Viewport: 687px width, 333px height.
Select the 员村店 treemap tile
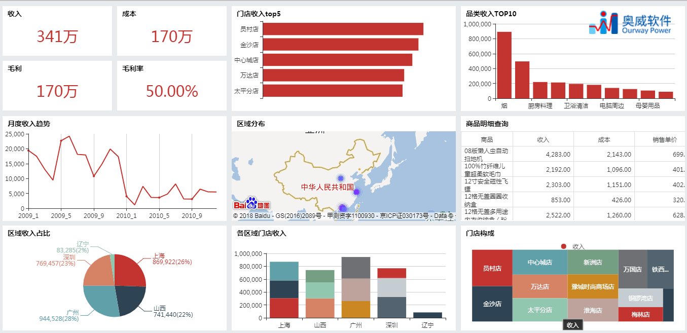tap(492, 268)
